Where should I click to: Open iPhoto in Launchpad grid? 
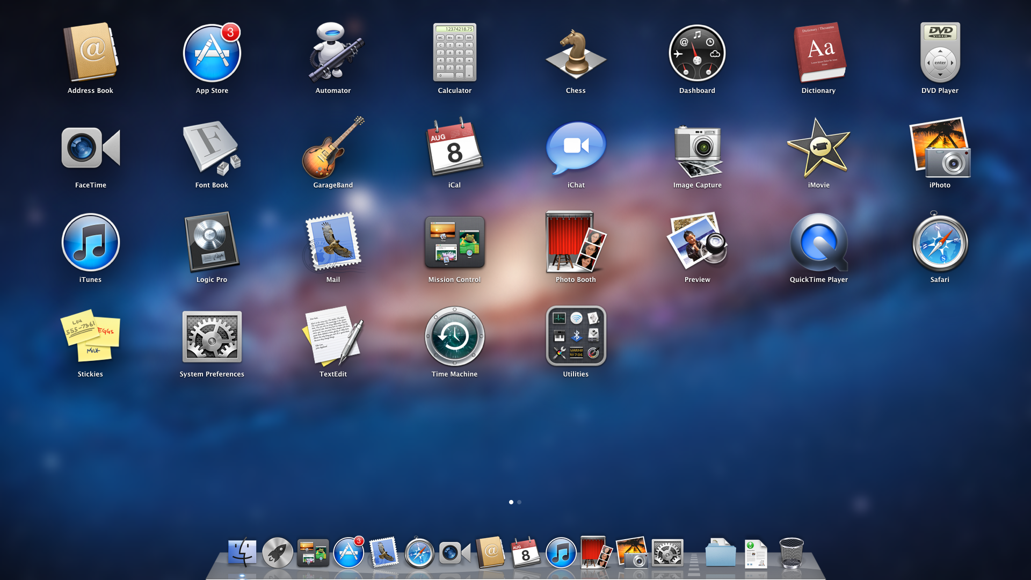(x=940, y=148)
